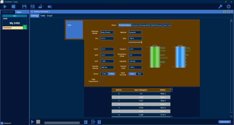Screen dimensions: 234x125
Task: Save project with the floppy disk icon
Action: (x=24, y=6)
